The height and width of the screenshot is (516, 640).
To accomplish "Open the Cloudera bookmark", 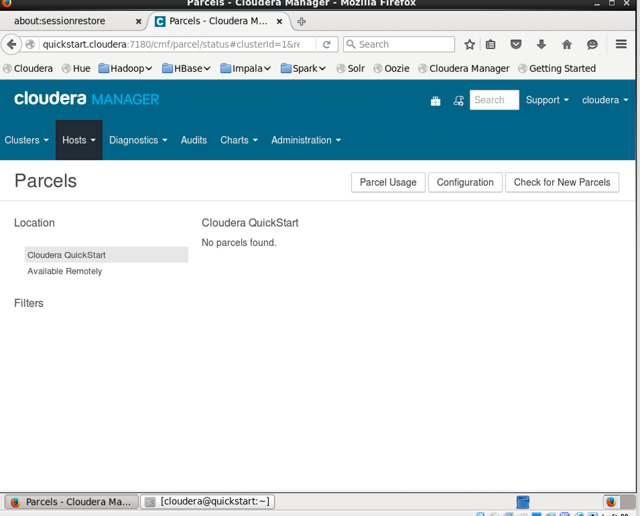I will pyautogui.click(x=28, y=69).
